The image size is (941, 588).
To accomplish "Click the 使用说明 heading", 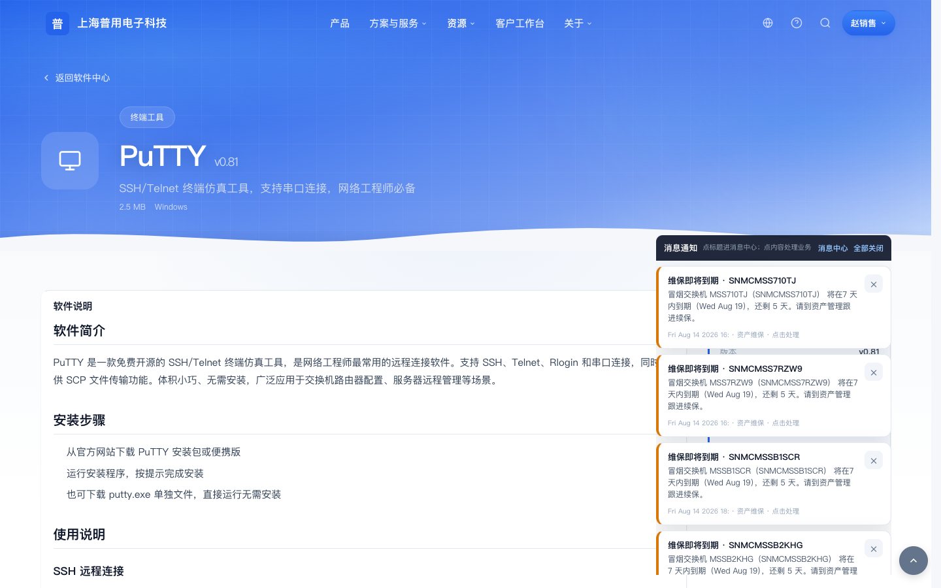I will 79,534.
